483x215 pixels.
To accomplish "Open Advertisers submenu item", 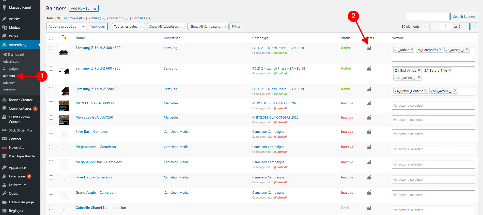I will [11, 61].
